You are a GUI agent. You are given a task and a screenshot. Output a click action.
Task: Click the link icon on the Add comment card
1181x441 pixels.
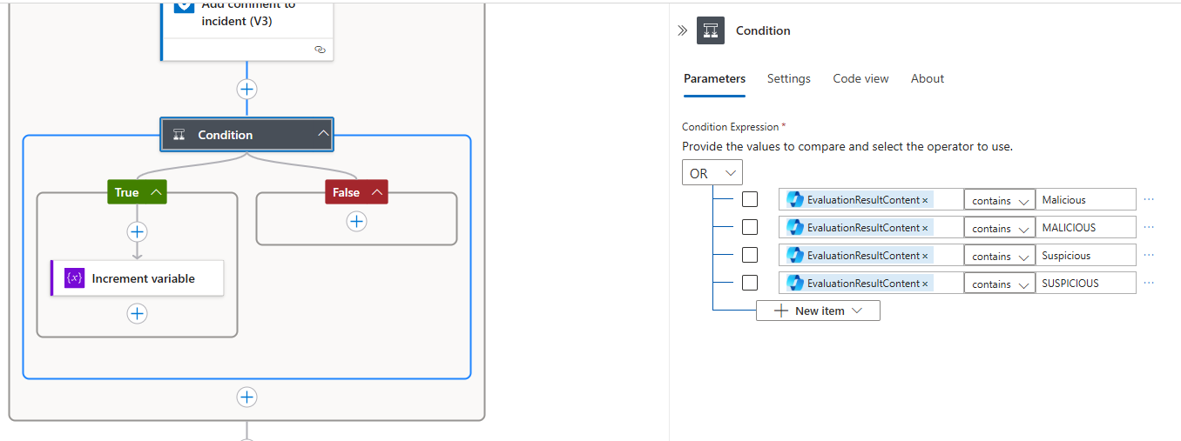point(320,50)
